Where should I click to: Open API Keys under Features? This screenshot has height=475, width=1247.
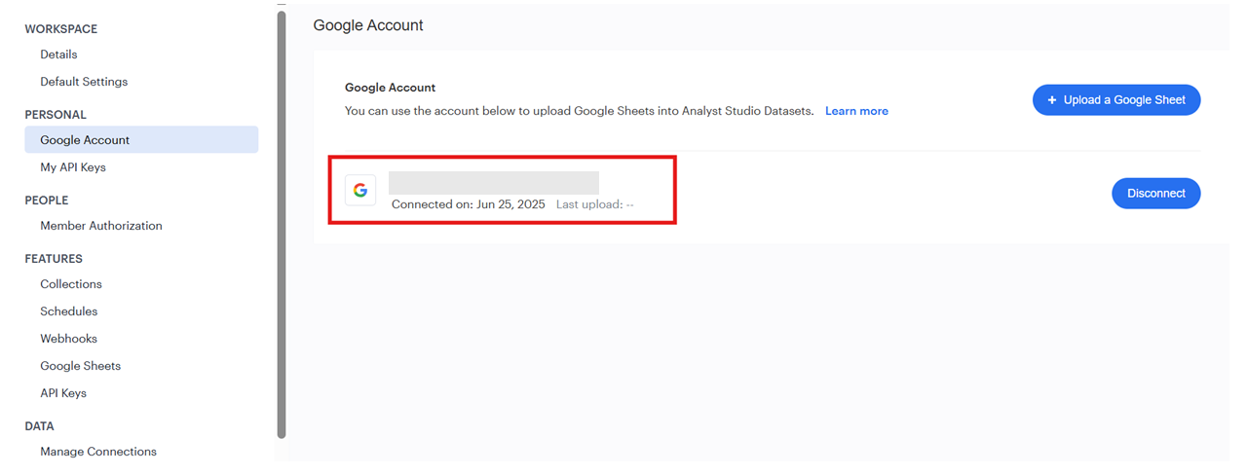coord(63,393)
